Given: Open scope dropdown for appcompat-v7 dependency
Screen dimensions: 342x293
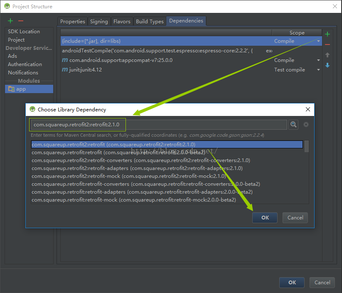Looking at the screenshot, I should [x=318, y=60].
